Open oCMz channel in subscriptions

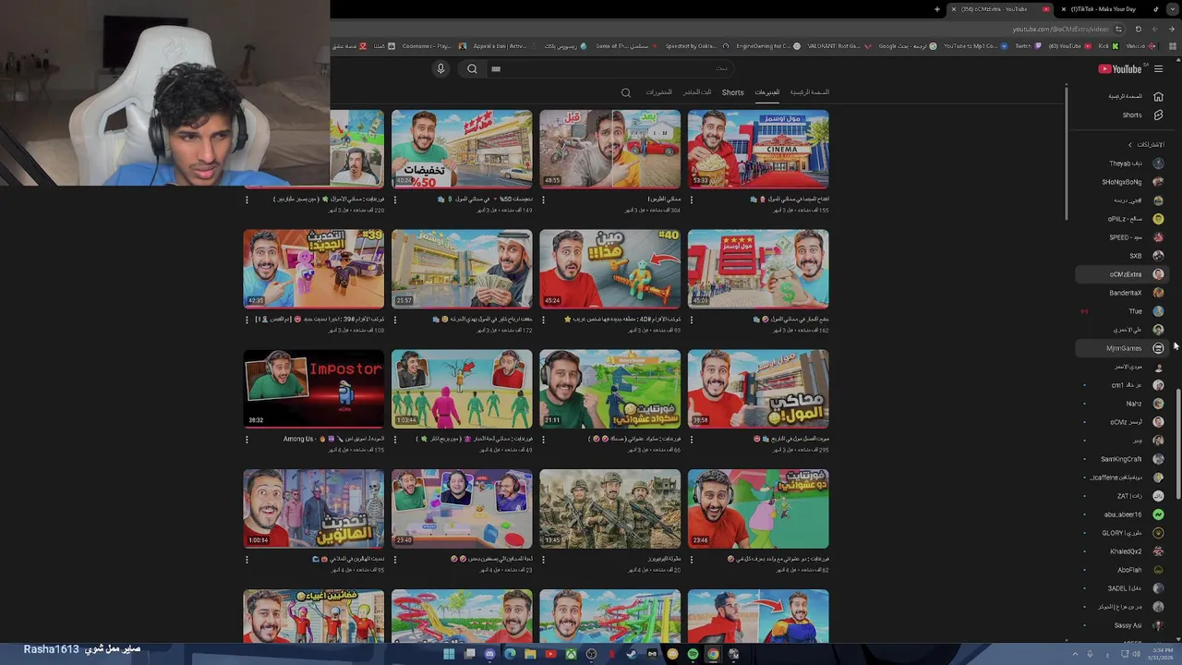click(1122, 422)
